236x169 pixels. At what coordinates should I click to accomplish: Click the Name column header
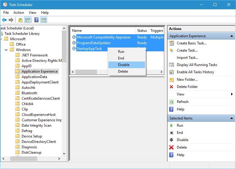pyautogui.click(x=103, y=31)
